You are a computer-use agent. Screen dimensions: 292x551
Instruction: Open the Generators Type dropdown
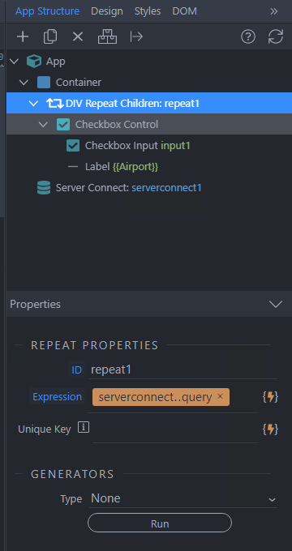point(183,498)
